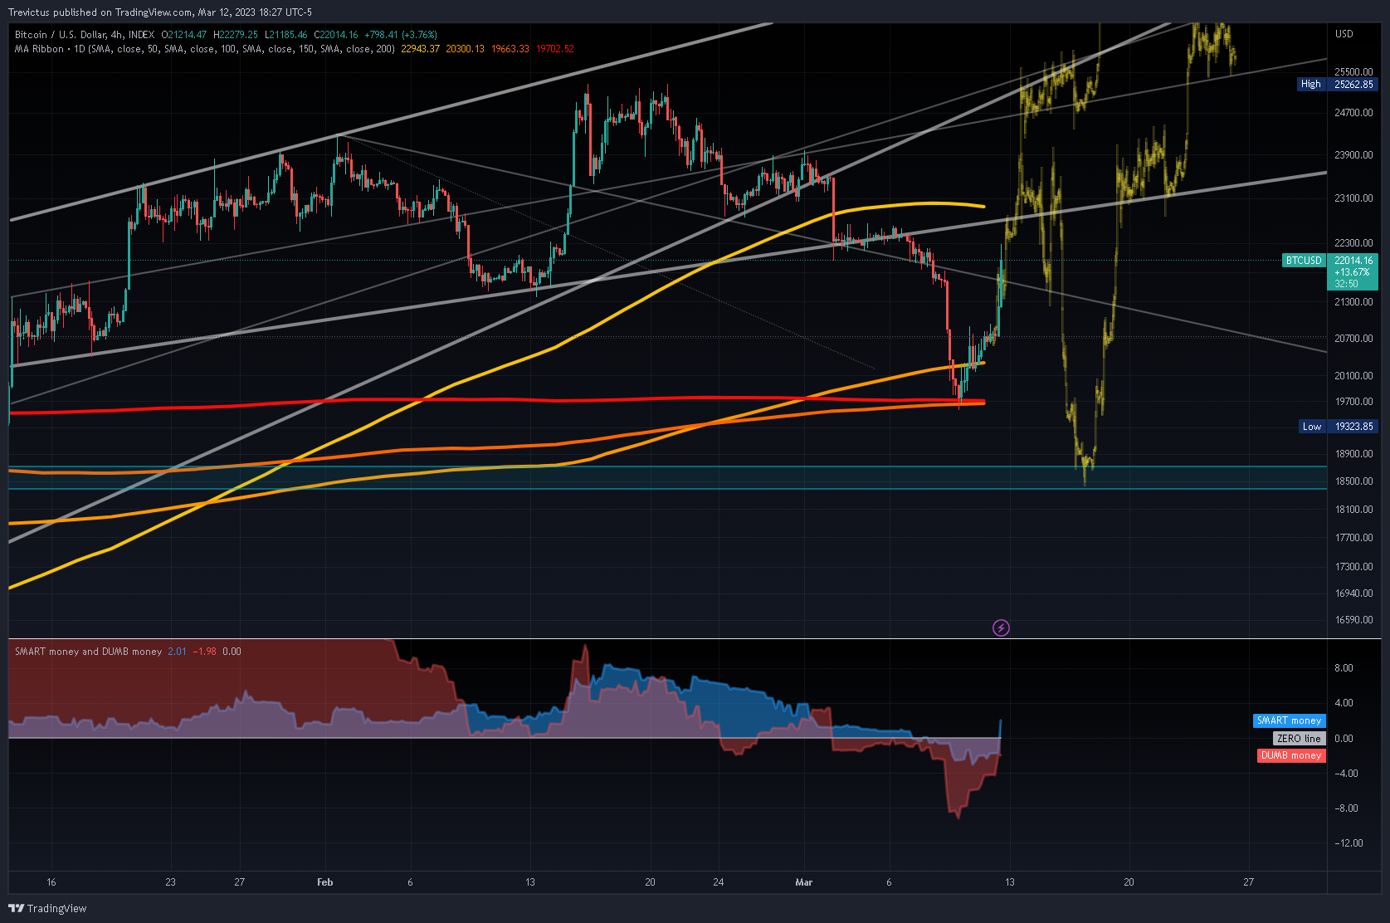1390x923 pixels.
Task: Click the 16940.00 price axis label
Action: click(x=1353, y=593)
